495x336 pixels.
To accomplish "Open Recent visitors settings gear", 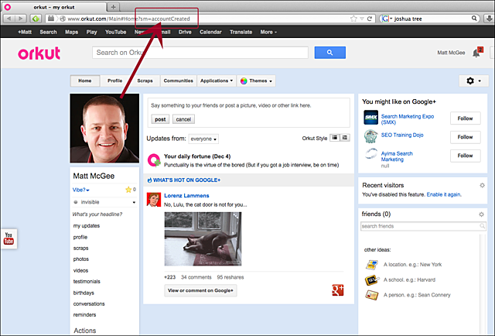I will (x=482, y=185).
